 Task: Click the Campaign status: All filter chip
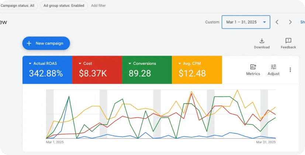click(18, 6)
